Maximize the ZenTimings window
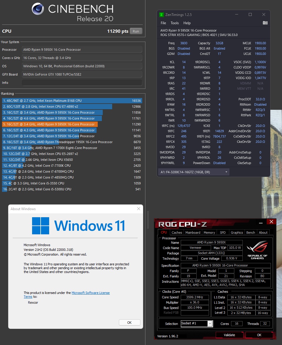The image size is (282, 345). click(250, 14)
